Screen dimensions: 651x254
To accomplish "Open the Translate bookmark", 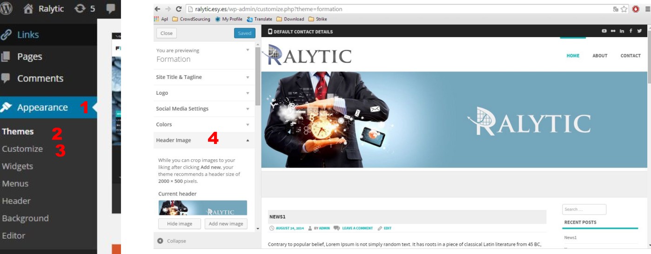I will [x=259, y=19].
